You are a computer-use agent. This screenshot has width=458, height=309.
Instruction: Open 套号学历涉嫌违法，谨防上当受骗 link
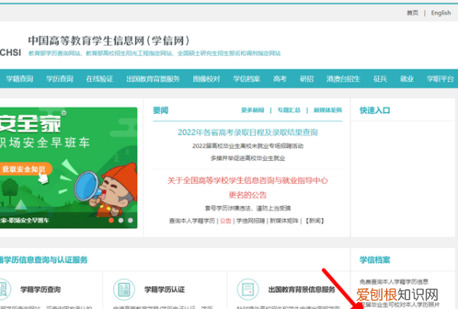[x=247, y=208]
